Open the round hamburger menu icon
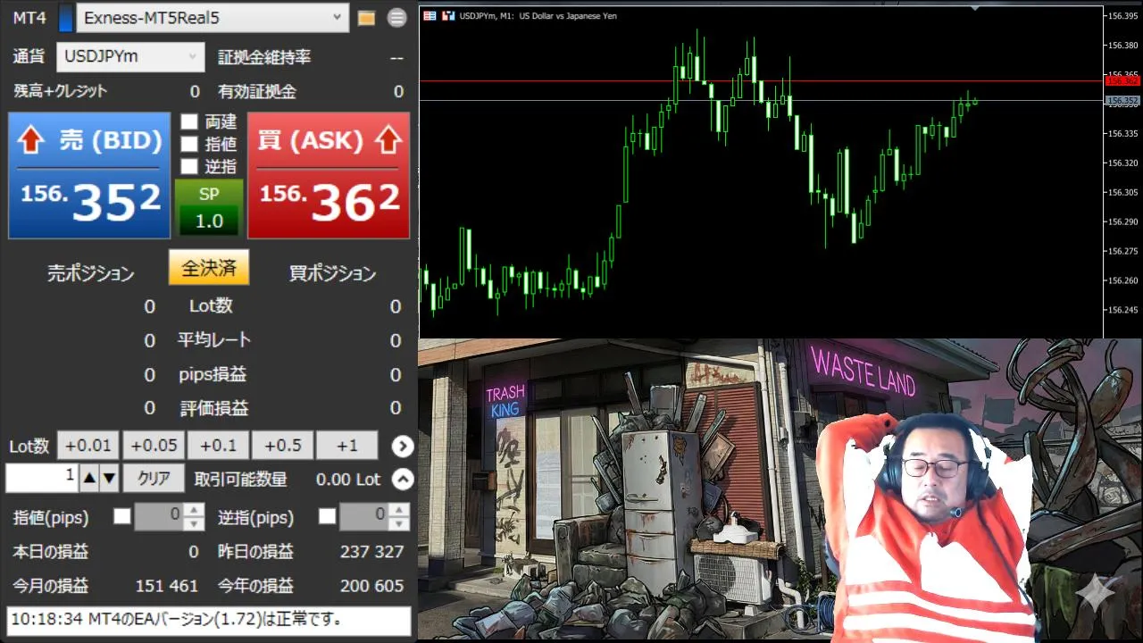The image size is (1143, 643). [396, 18]
